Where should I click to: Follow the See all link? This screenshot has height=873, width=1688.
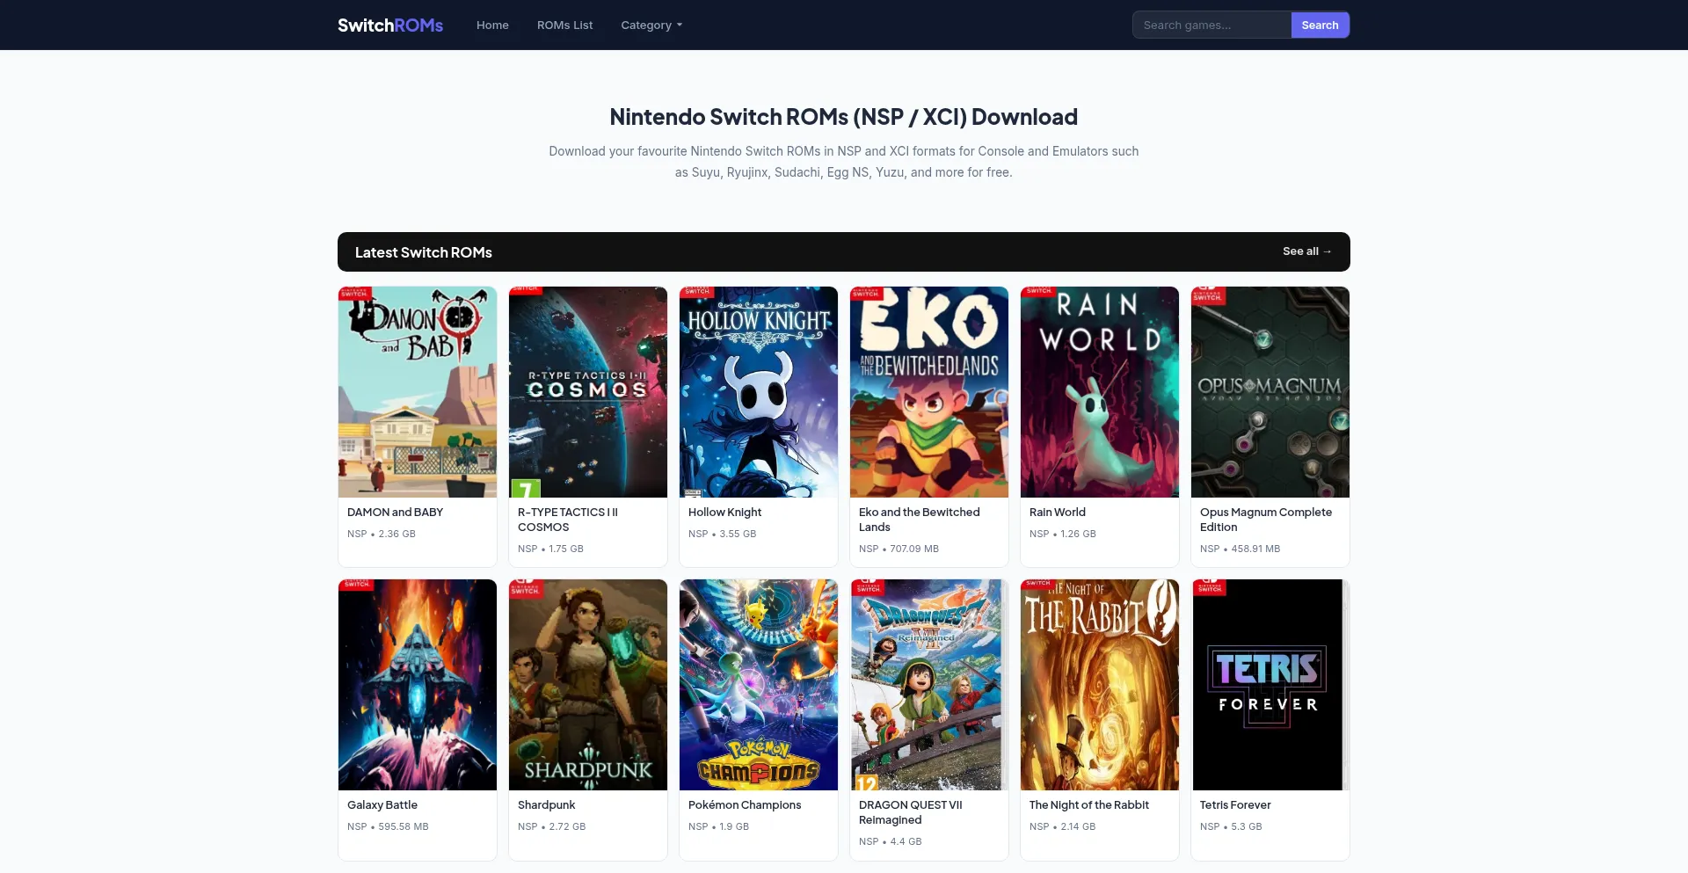(1307, 251)
